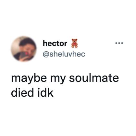Click the word soulmate in the tweet

click(94, 78)
